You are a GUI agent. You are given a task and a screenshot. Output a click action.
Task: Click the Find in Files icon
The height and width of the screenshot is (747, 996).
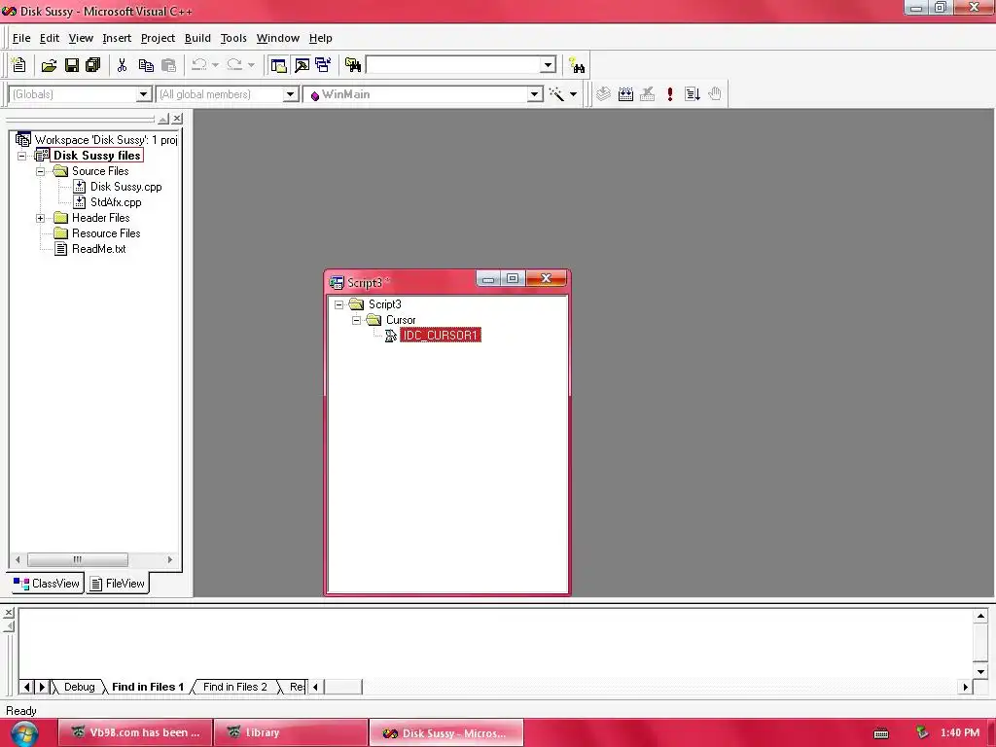coord(352,65)
